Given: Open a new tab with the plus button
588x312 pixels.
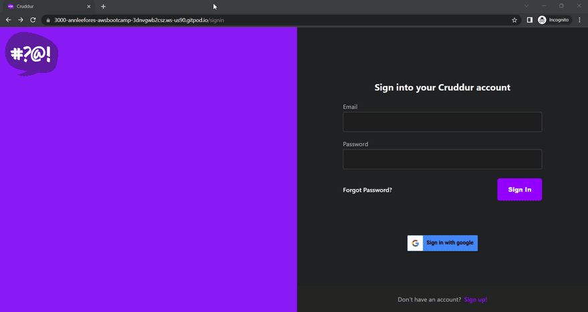Looking at the screenshot, I should click(103, 7).
